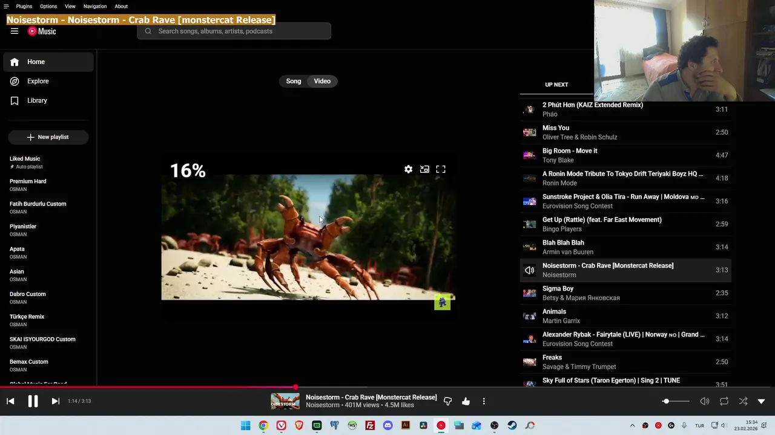Click the search songs input field
The image size is (775, 435).
click(x=234, y=31)
